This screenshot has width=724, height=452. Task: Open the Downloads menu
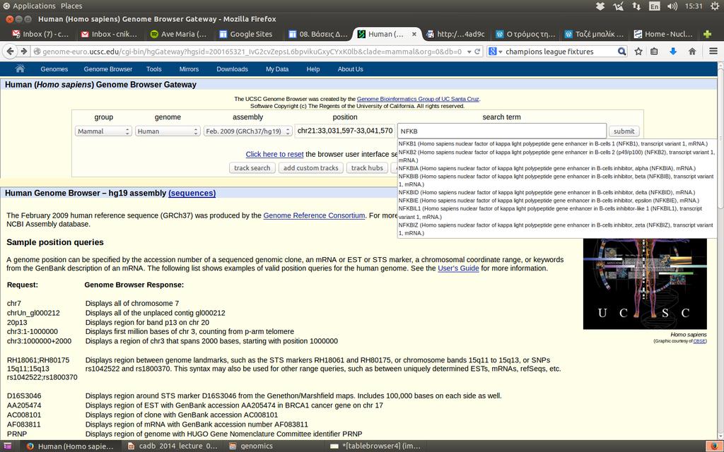point(232,69)
